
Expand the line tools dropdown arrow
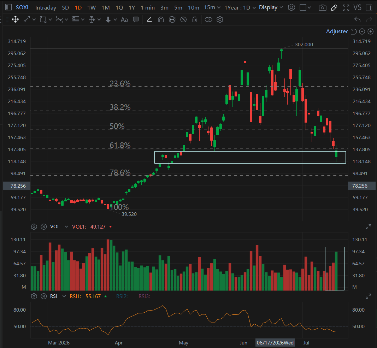[34, 19]
